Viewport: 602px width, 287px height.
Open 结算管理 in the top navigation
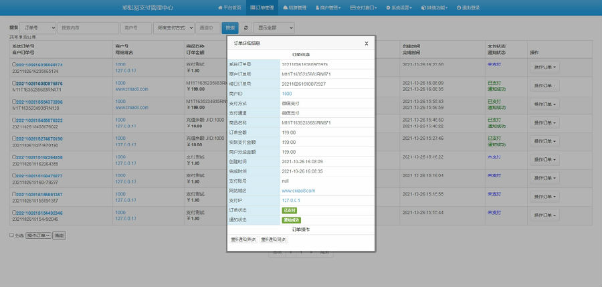click(294, 7)
